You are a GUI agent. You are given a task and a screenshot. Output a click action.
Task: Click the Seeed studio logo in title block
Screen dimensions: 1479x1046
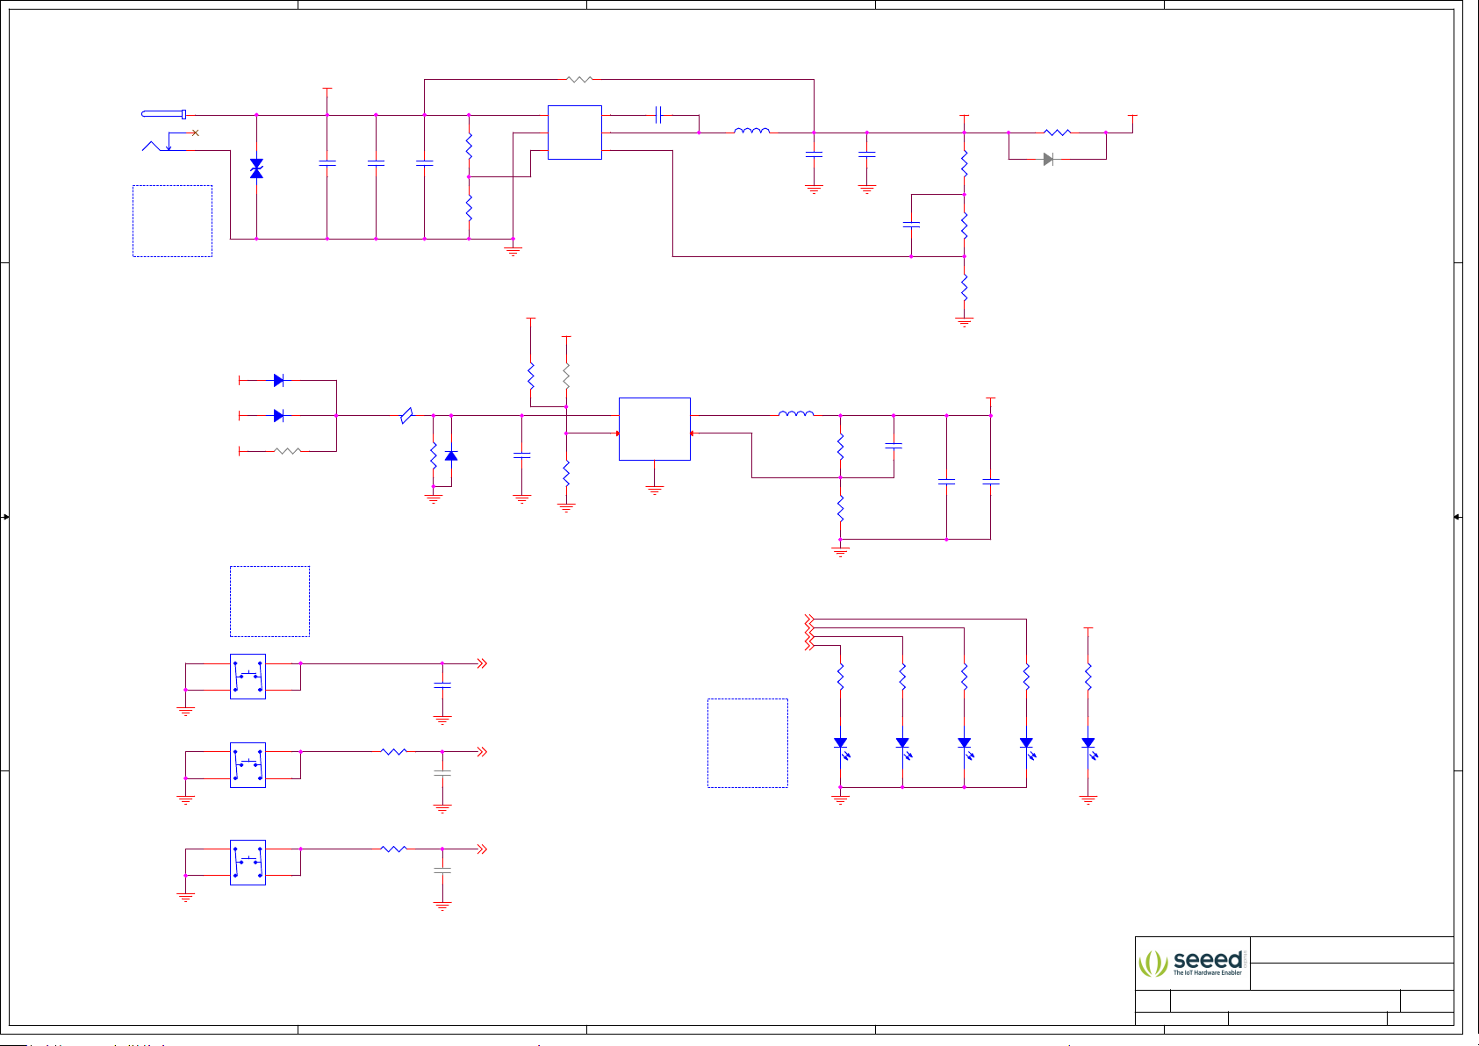[1191, 963]
